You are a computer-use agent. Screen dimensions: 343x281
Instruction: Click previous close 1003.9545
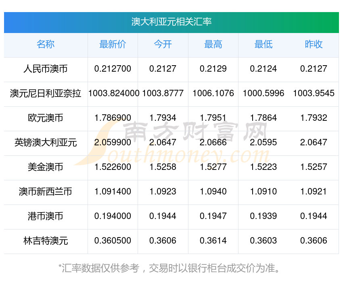point(314,93)
